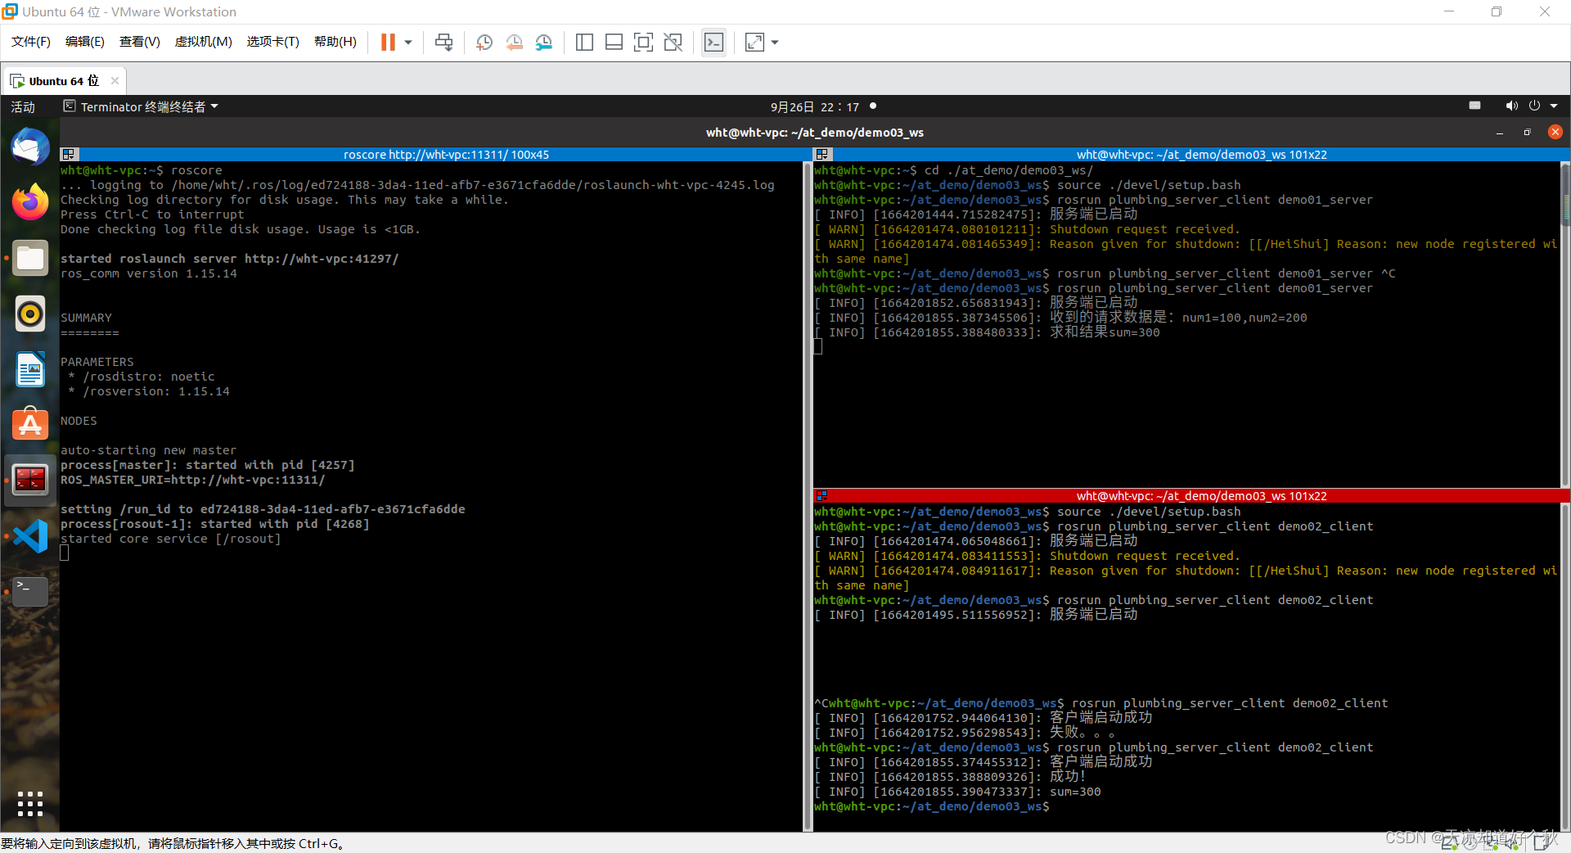Take a snapshot of the virtual machine
This screenshot has height=853, width=1571.
(484, 42)
